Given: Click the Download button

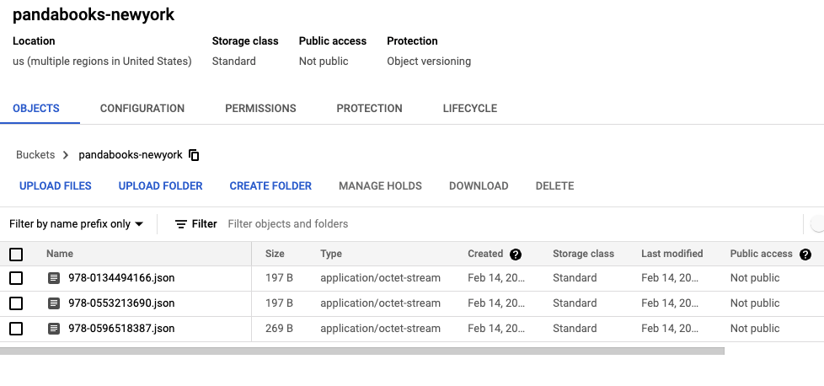Looking at the screenshot, I should pyautogui.click(x=479, y=186).
